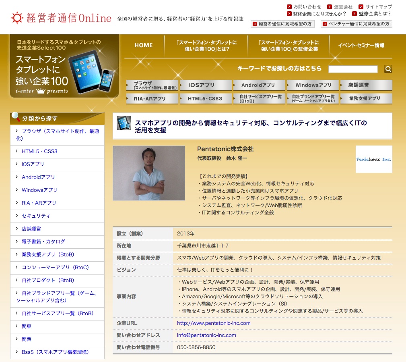Click the 2013年 founding year value

[x=185, y=233]
